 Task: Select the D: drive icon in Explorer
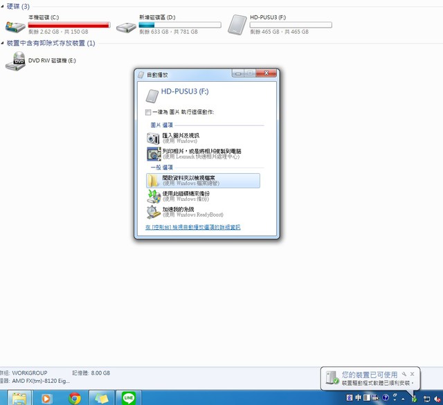pos(126,28)
